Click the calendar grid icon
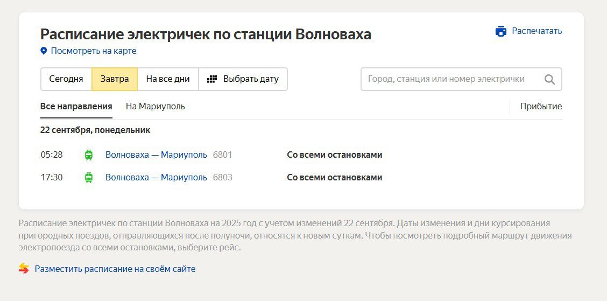This screenshot has width=607, height=301. (212, 79)
